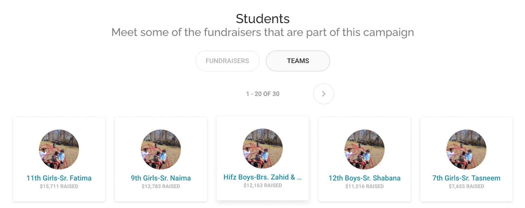Click the $11,516 raised amount
The width and height of the screenshot is (525, 208).
tap(365, 186)
